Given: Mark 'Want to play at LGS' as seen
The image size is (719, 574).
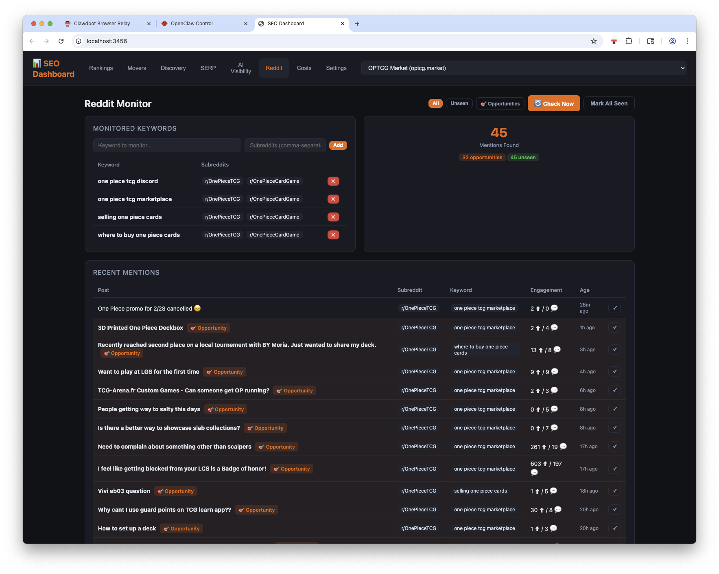Looking at the screenshot, I should [x=614, y=372].
